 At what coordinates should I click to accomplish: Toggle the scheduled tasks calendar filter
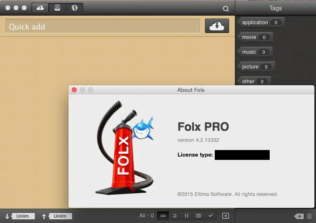(x=198, y=216)
